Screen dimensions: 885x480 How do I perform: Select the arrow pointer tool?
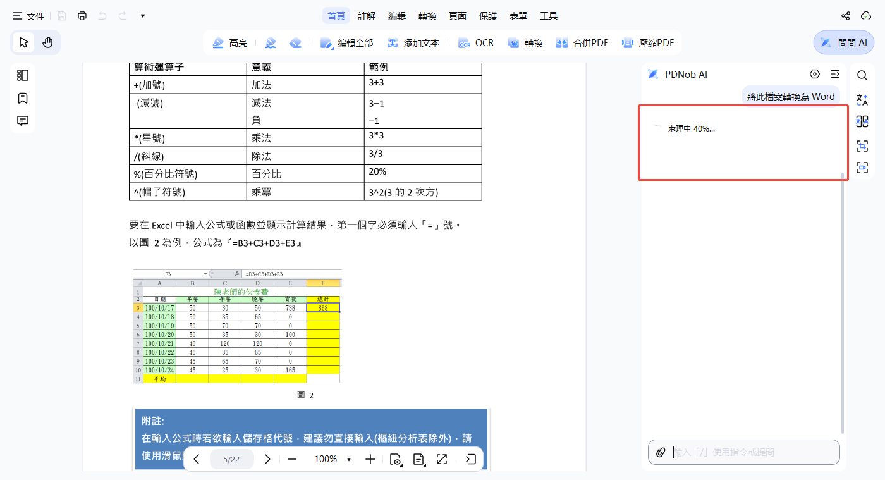pos(24,42)
